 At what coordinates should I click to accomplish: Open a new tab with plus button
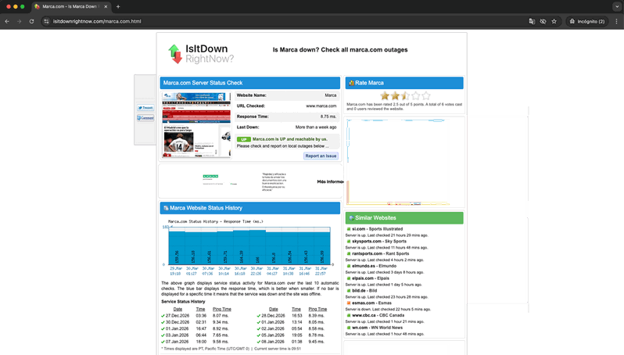(x=118, y=6)
